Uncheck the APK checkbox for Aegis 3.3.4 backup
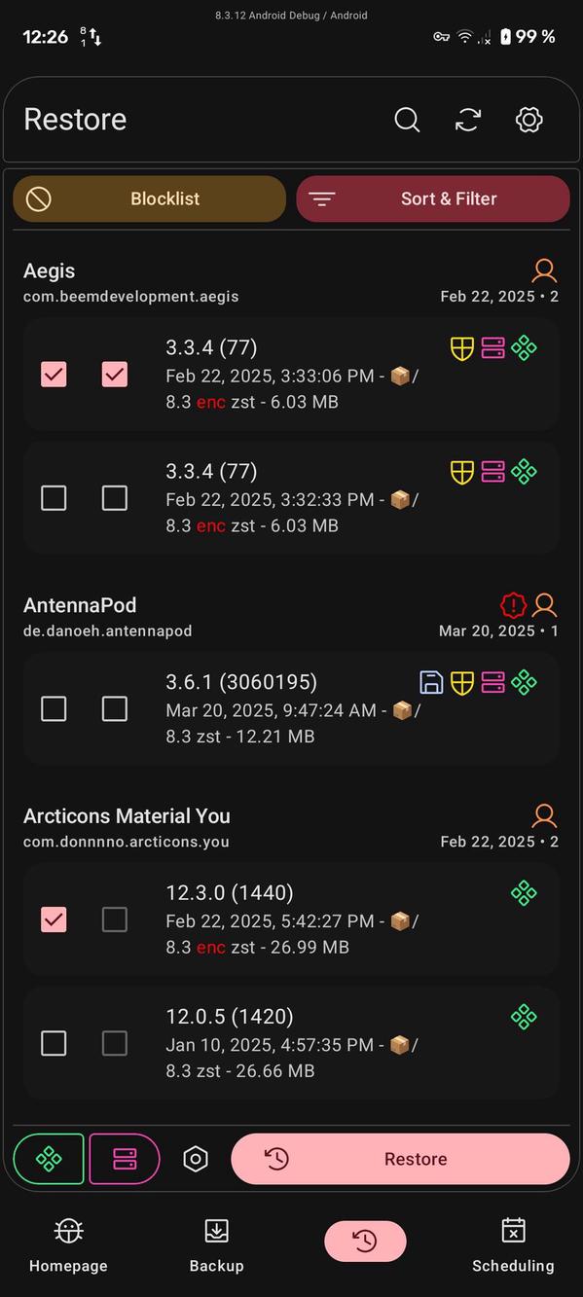583x1297 pixels. click(54, 374)
